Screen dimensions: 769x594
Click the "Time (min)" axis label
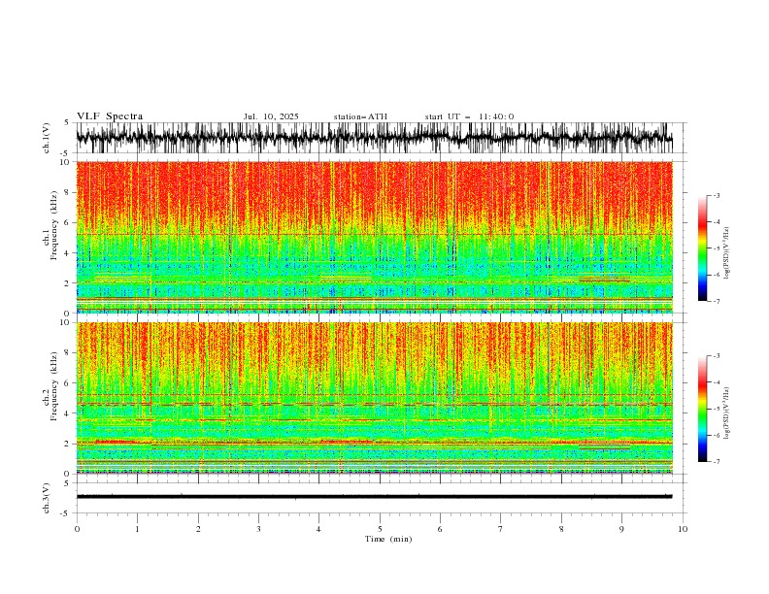coord(388,539)
